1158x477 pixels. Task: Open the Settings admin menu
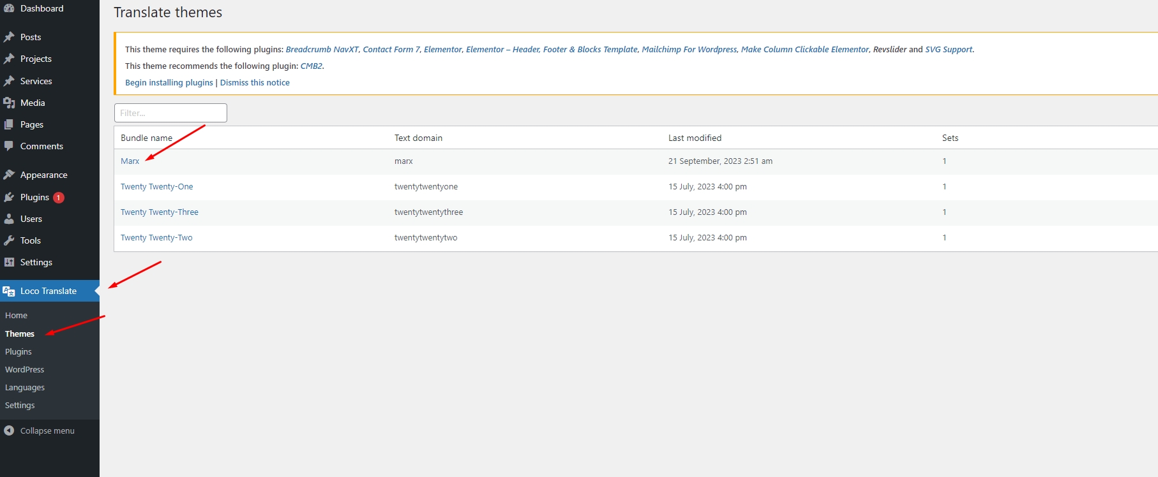[36, 262]
